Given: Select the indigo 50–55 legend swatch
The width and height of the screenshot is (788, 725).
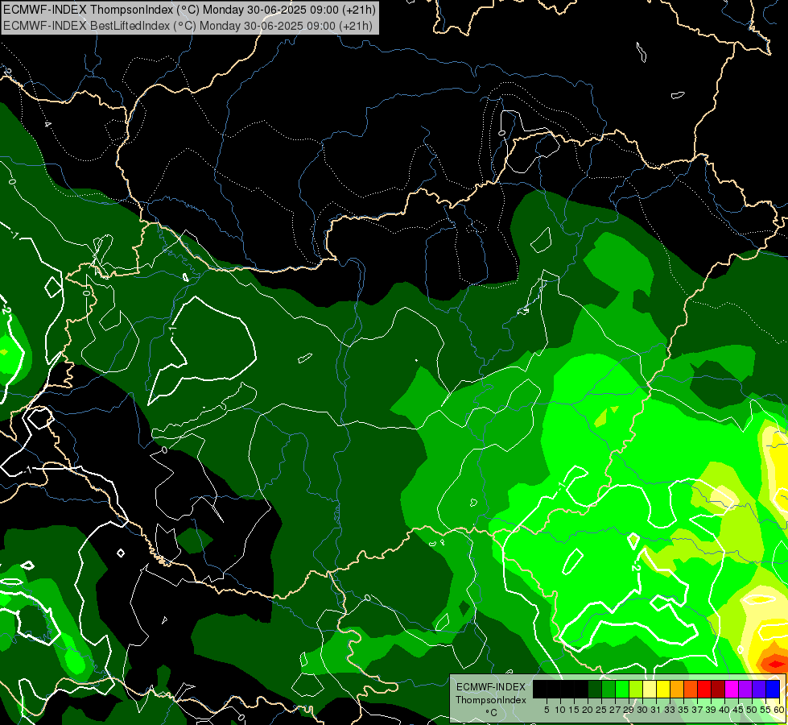Looking at the screenshot, I should tap(759, 689).
